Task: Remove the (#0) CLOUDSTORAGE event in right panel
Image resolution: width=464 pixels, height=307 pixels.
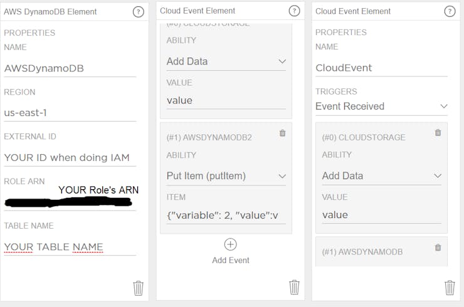Action: tap(438, 132)
